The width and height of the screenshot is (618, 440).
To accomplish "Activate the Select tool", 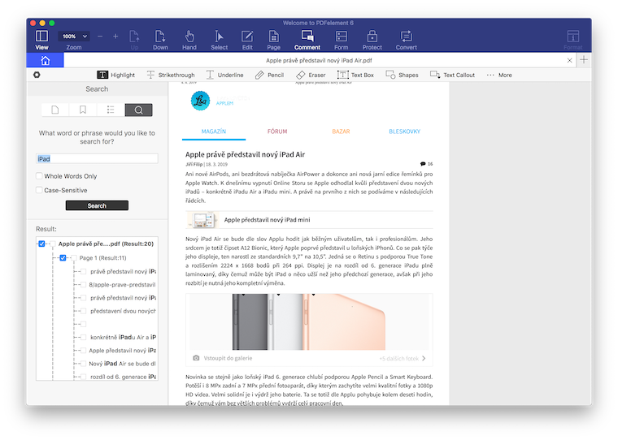I will 219,40.
